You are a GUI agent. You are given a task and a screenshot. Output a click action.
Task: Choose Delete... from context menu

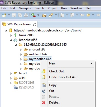tap(67, 103)
